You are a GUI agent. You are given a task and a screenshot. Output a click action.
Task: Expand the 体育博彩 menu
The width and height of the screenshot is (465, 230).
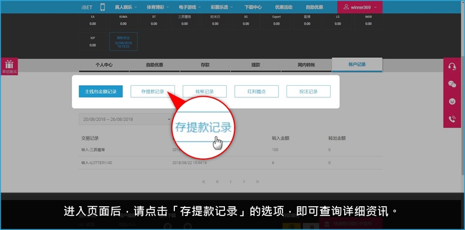(158, 7)
